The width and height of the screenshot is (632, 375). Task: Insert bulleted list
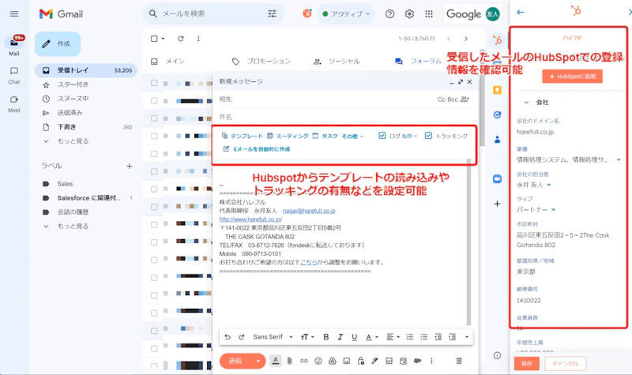pos(423,337)
